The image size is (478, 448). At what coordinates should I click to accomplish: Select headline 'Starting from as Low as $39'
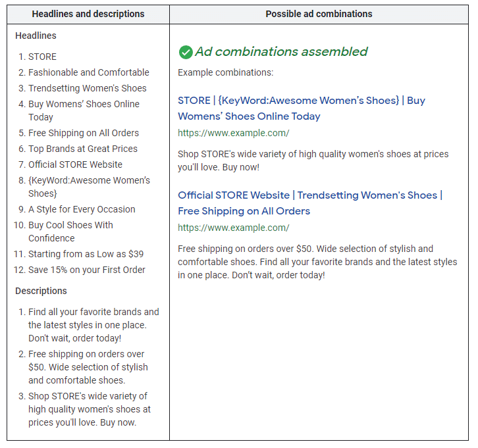(x=86, y=254)
